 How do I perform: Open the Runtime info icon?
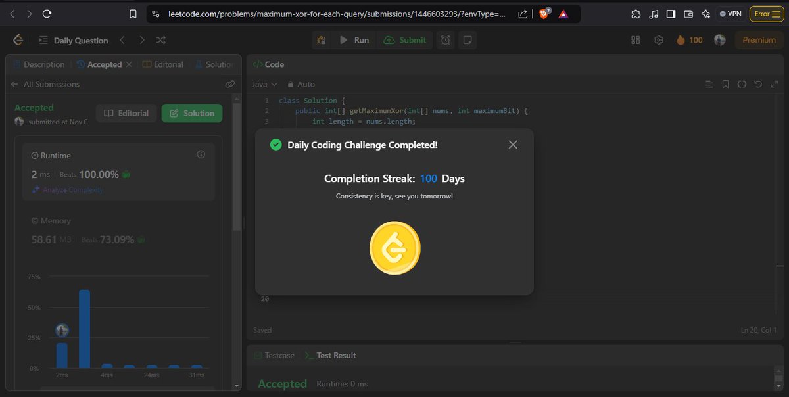pos(201,155)
